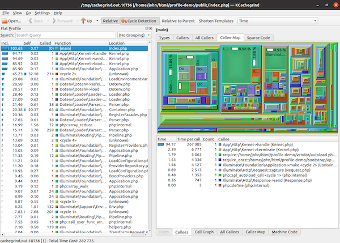Open the Settings menu

click(x=41, y=12)
